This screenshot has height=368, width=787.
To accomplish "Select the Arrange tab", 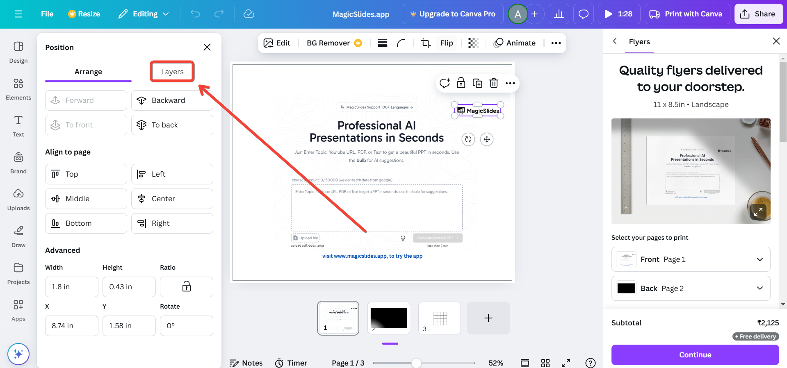I will click(88, 72).
